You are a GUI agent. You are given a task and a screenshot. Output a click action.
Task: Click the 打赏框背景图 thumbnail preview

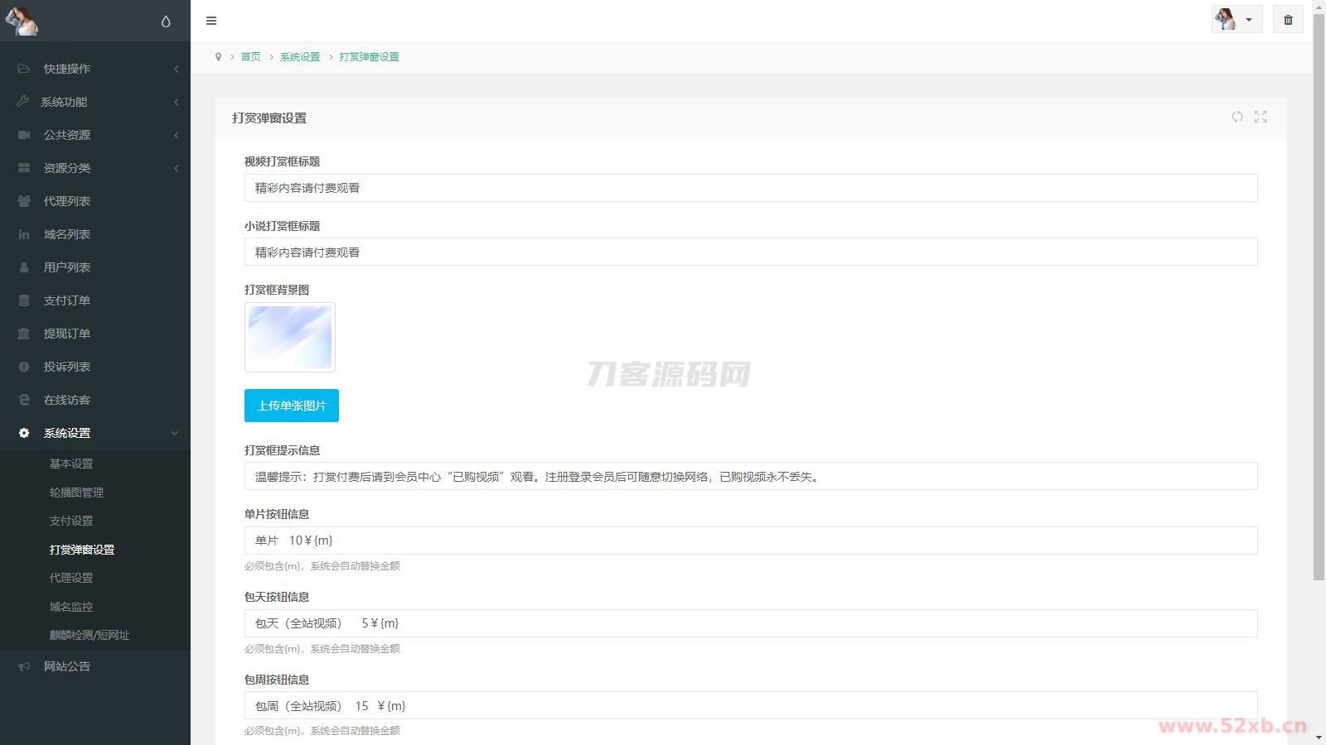[x=290, y=337]
